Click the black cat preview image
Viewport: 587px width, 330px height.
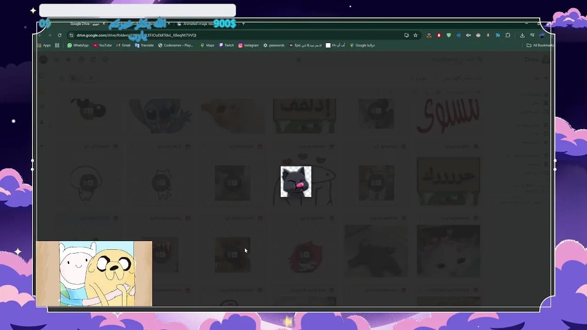[296, 181]
